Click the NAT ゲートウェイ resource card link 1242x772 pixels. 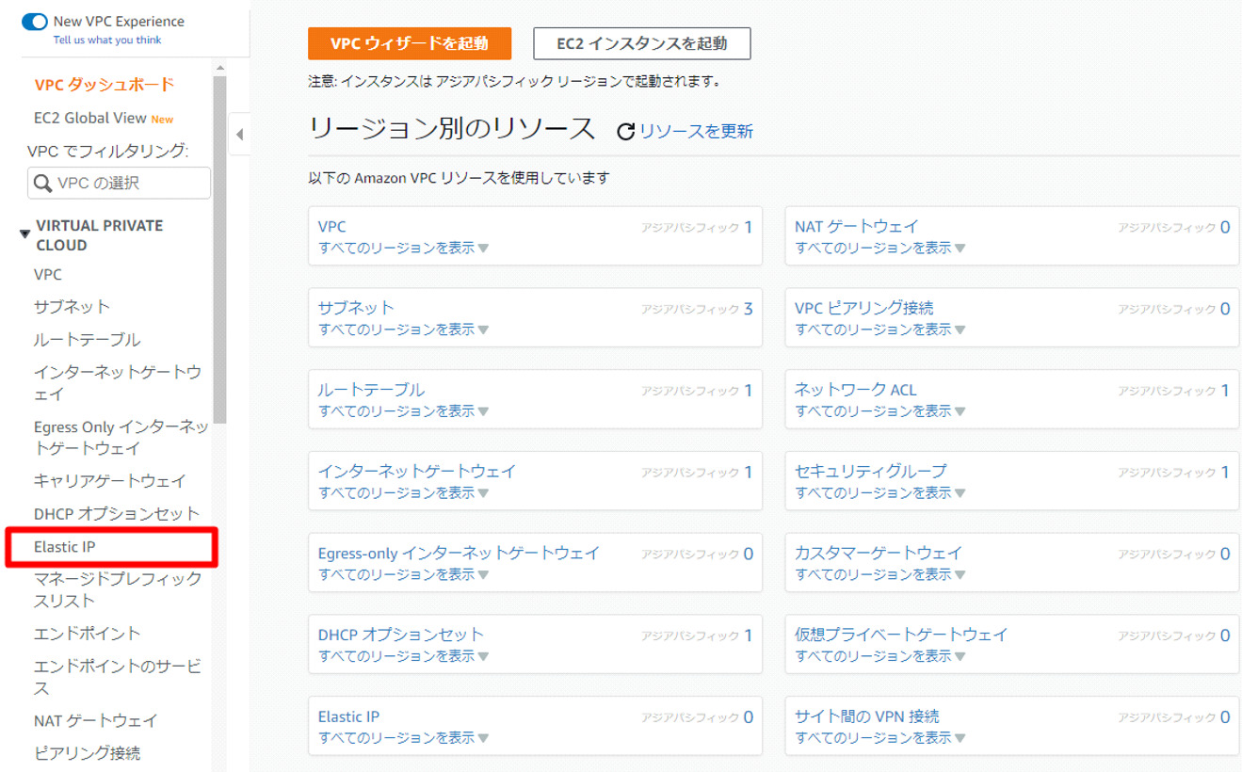[857, 227]
